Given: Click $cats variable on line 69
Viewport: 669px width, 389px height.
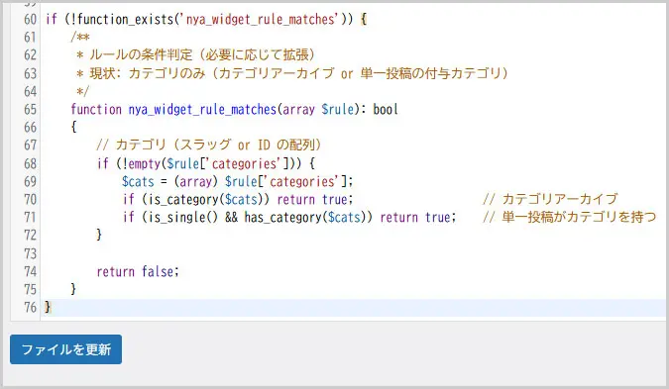Looking at the screenshot, I should coord(138,181).
